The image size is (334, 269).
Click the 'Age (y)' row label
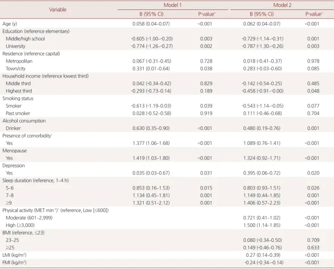coord(10,24)
